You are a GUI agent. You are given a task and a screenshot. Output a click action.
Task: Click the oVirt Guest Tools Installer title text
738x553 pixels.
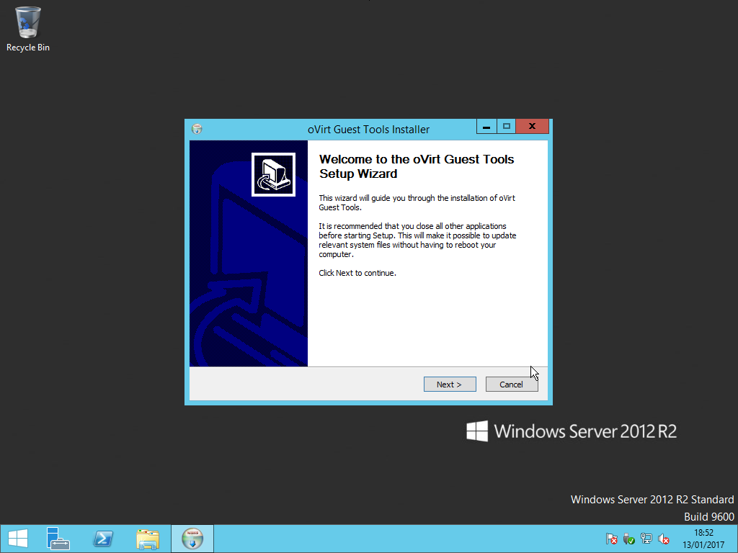pyautogui.click(x=368, y=130)
